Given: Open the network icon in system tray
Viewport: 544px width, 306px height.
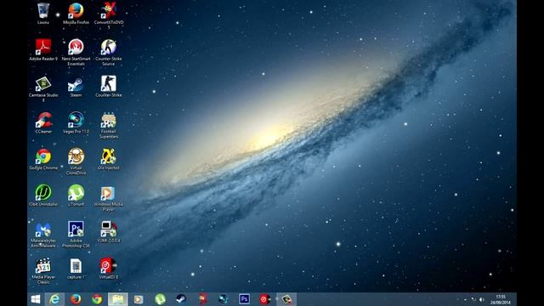Looking at the screenshot, I should pyautogui.click(x=473, y=299).
